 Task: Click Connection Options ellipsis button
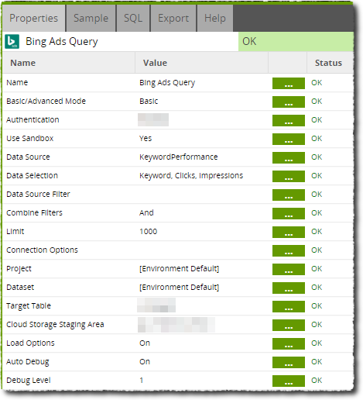tap(289, 250)
